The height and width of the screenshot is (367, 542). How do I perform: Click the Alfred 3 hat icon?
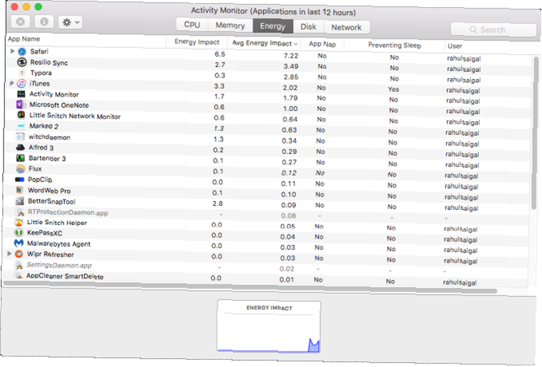[21, 147]
